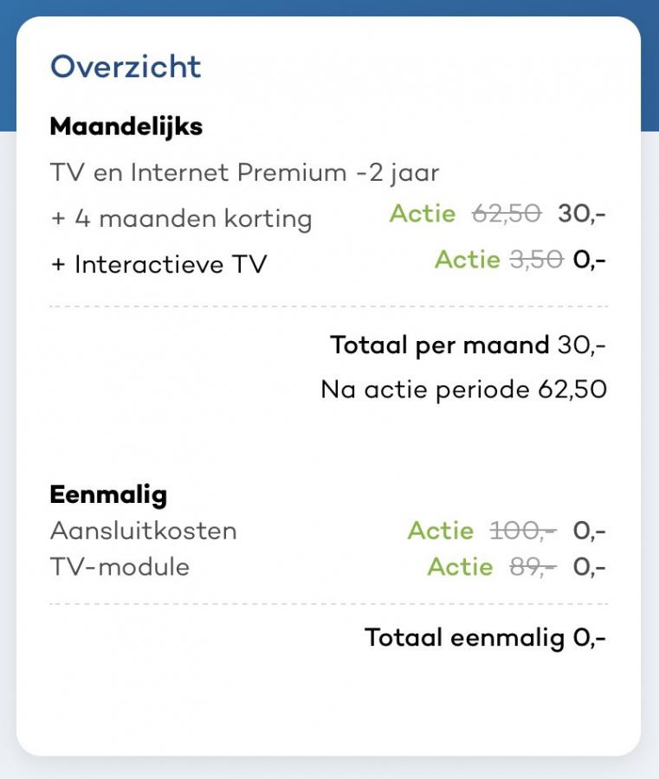The width and height of the screenshot is (659, 779).
Task: Click green Actie label beside 100,-
Action: tap(441, 531)
